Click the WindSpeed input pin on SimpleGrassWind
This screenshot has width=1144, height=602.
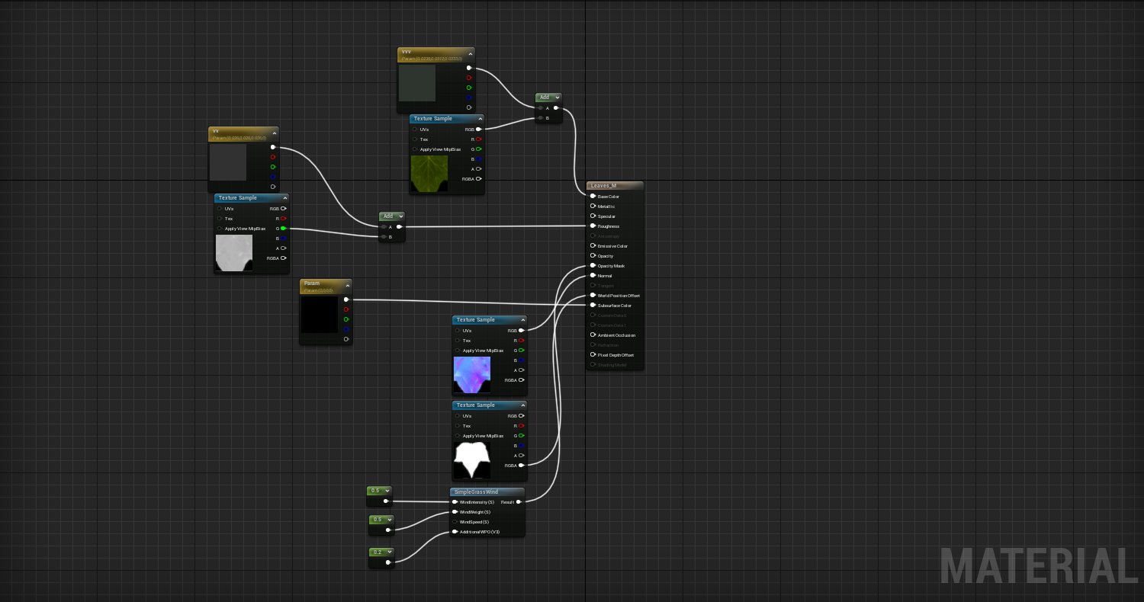pyautogui.click(x=455, y=521)
